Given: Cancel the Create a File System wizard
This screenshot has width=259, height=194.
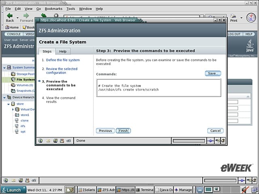Looking at the screenshot, I should [215, 131].
